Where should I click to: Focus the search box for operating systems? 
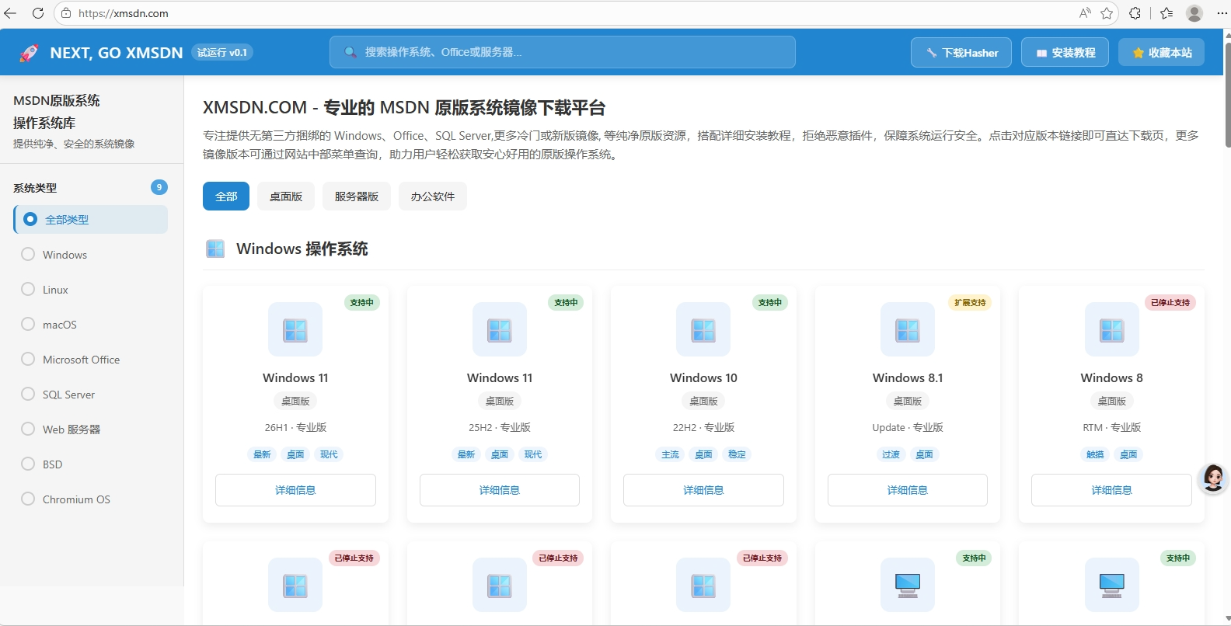563,52
